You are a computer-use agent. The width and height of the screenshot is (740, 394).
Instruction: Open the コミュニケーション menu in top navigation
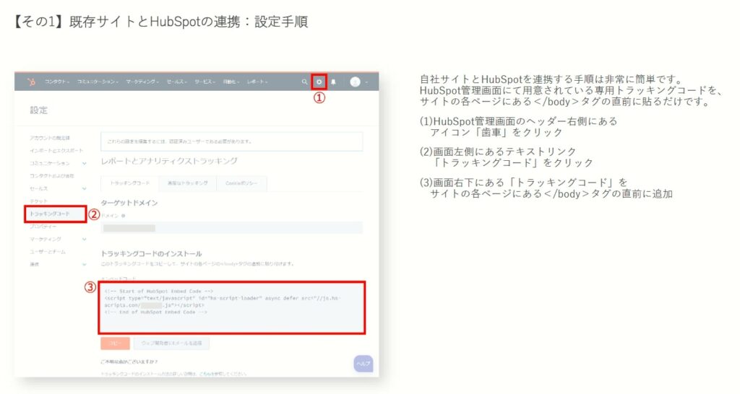(x=98, y=82)
